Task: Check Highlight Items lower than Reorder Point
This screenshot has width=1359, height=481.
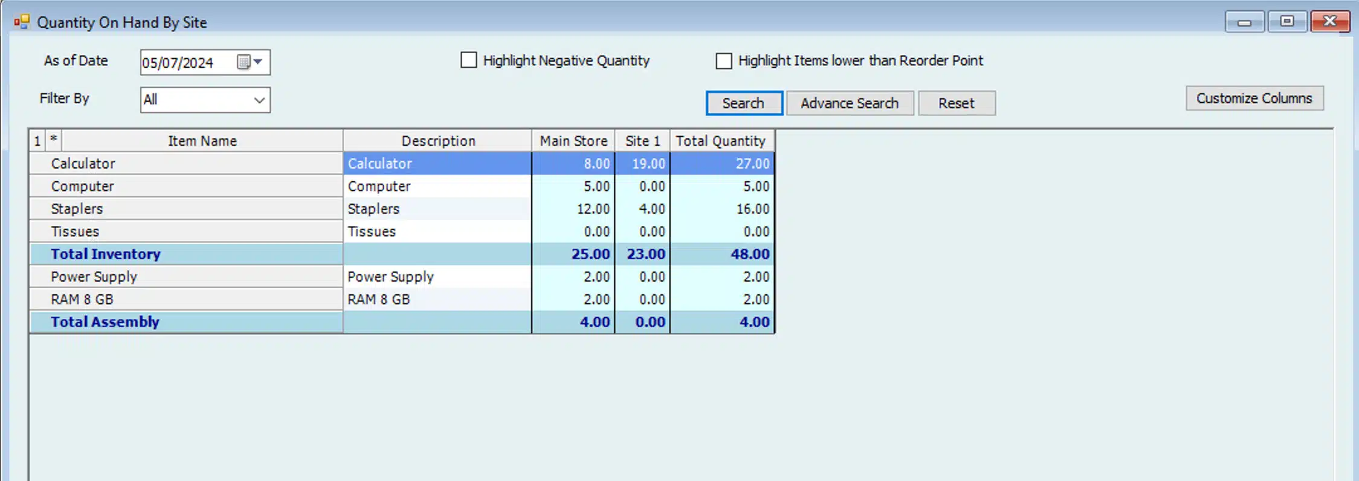Action: (x=723, y=61)
